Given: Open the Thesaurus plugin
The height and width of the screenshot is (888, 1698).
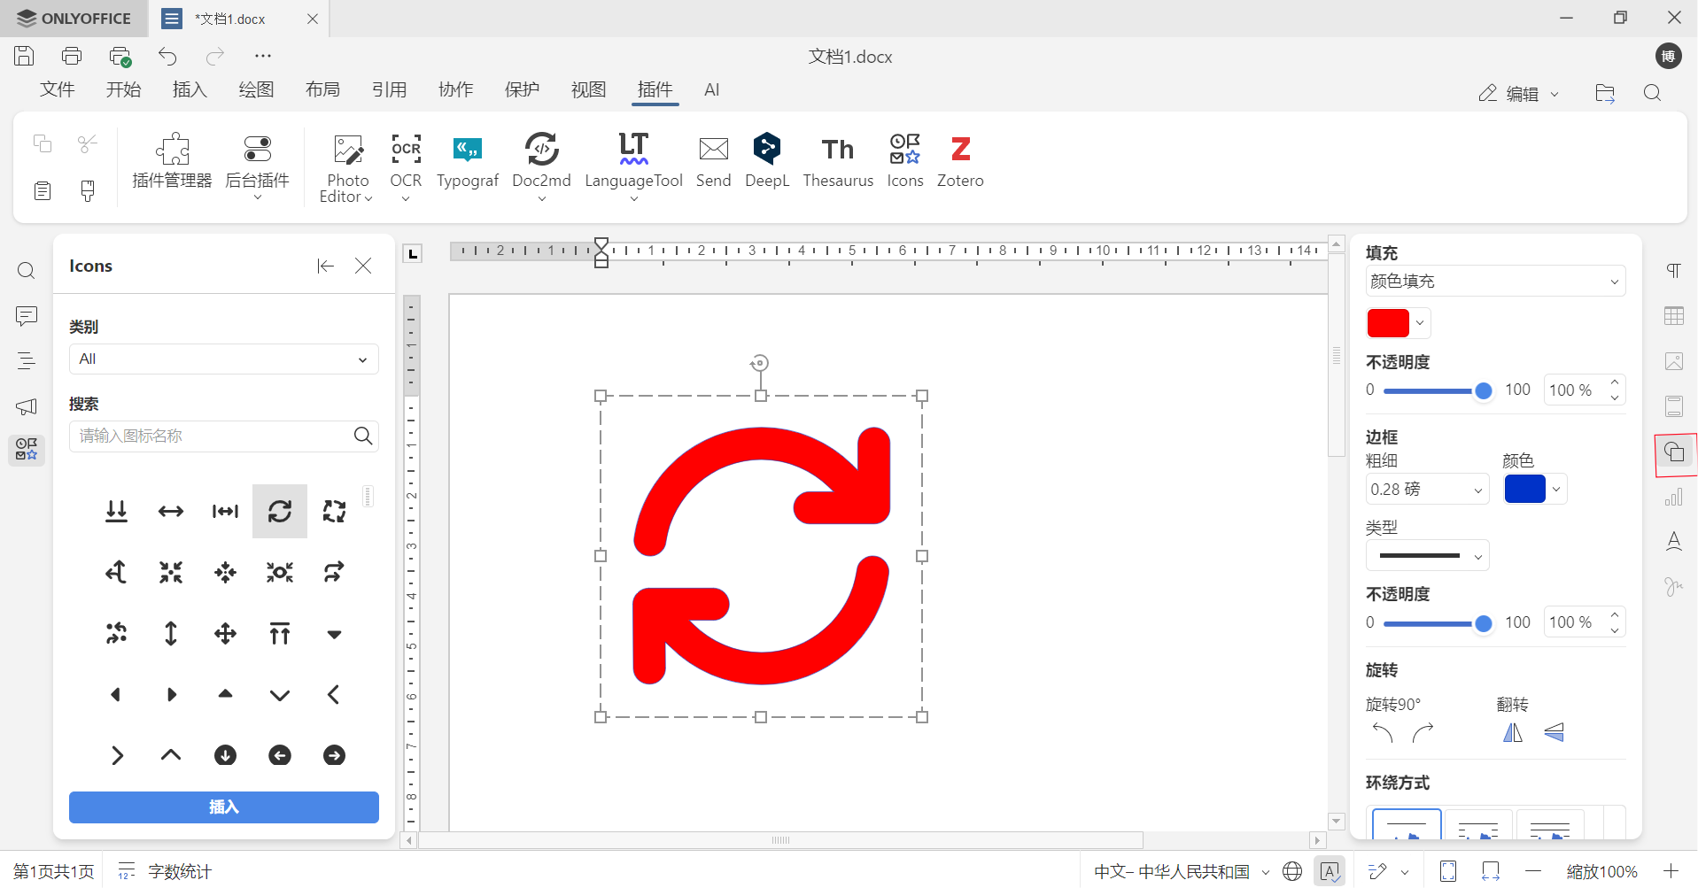Looking at the screenshot, I should coord(837,162).
